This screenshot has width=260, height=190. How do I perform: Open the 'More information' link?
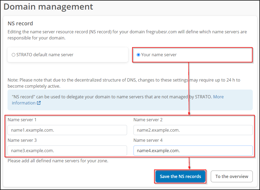click(218, 97)
